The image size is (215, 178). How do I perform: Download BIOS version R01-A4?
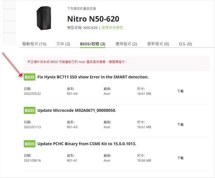(180, 91)
